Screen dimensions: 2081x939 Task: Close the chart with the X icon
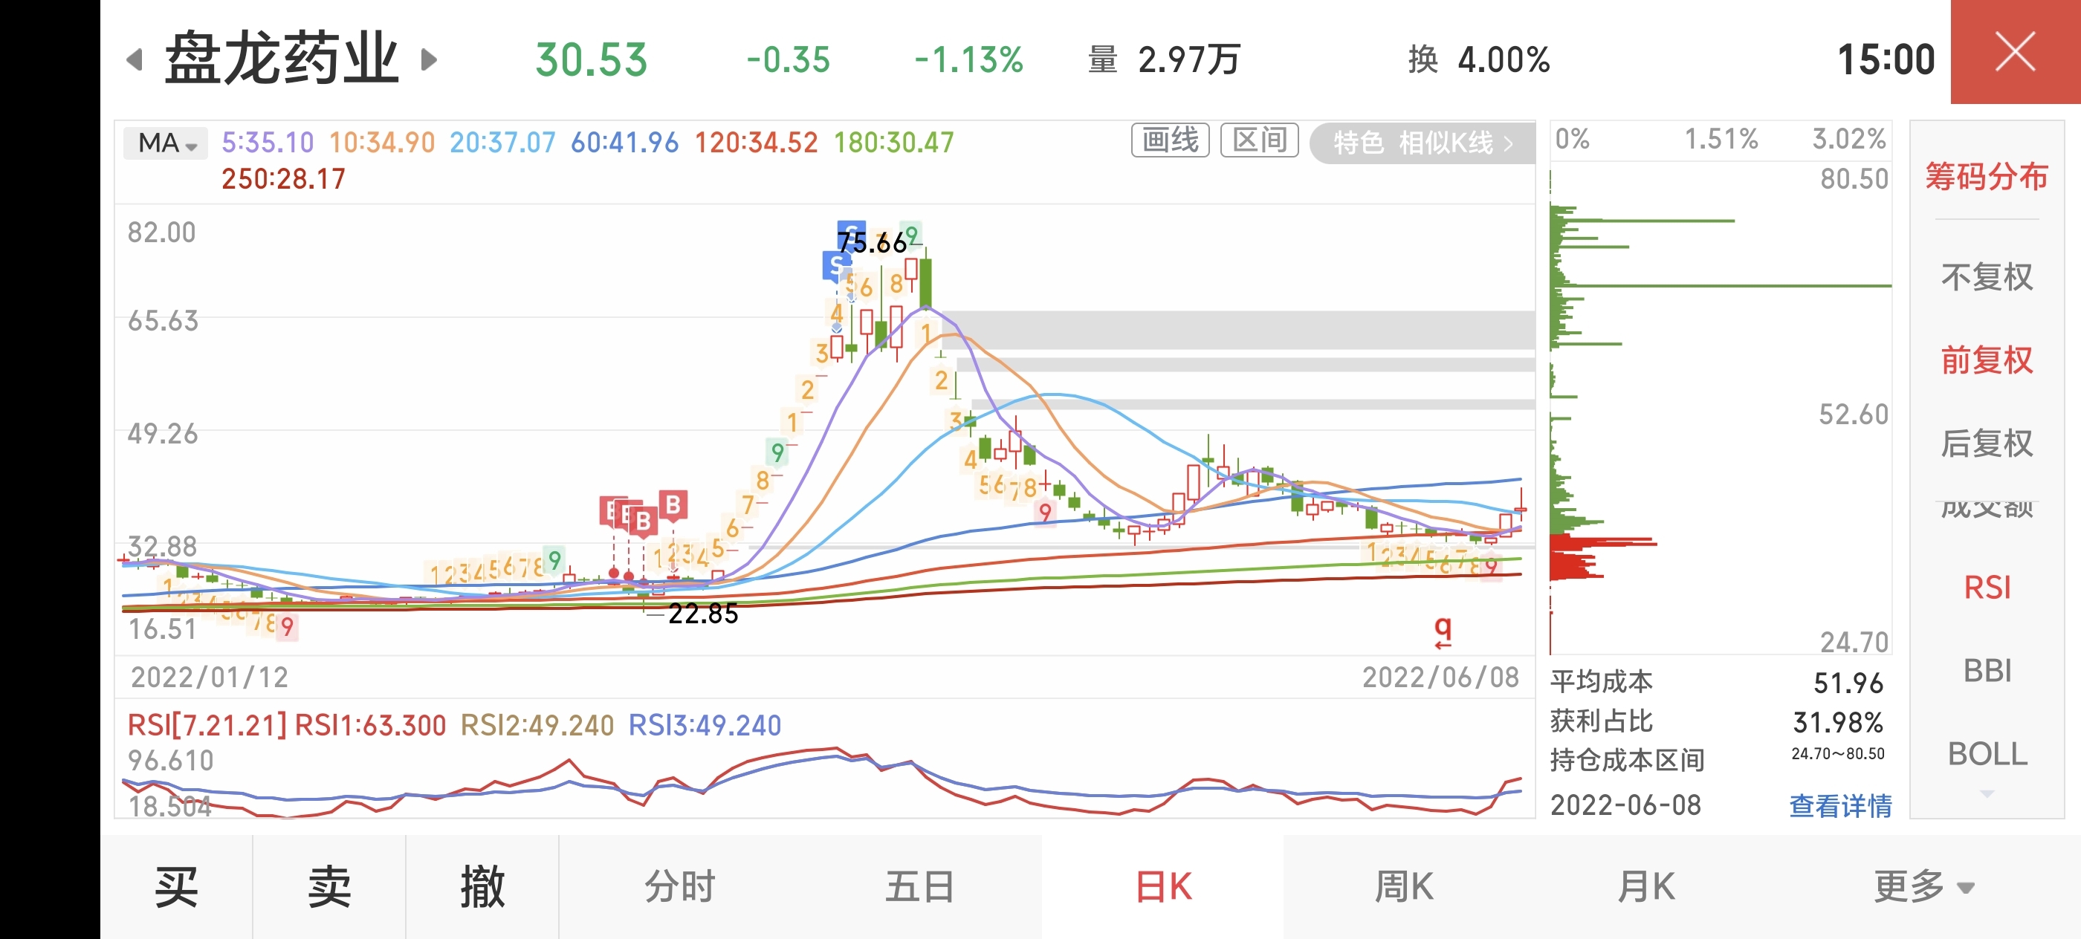[2015, 53]
